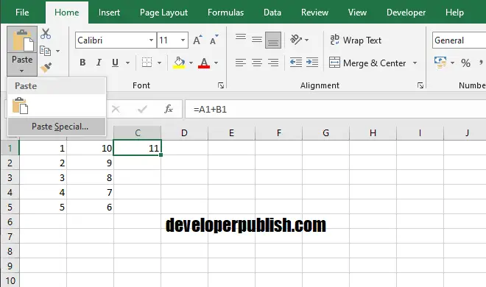The image size is (486, 287).
Task: Switch to the Insert tab
Action: (x=109, y=13)
